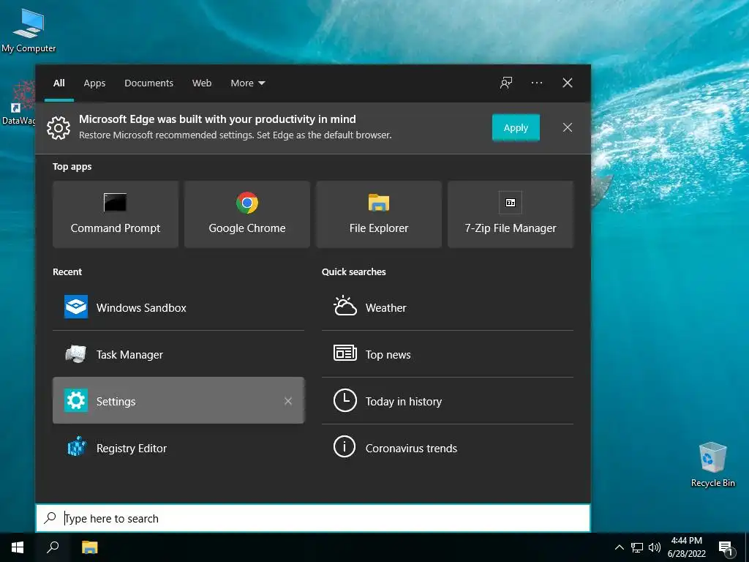Screen dimensions: 749x562
Task: Run Top news quick search
Action: click(x=448, y=354)
